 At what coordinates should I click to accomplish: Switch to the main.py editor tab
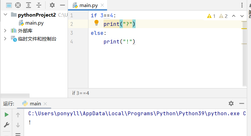pos(88,5)
